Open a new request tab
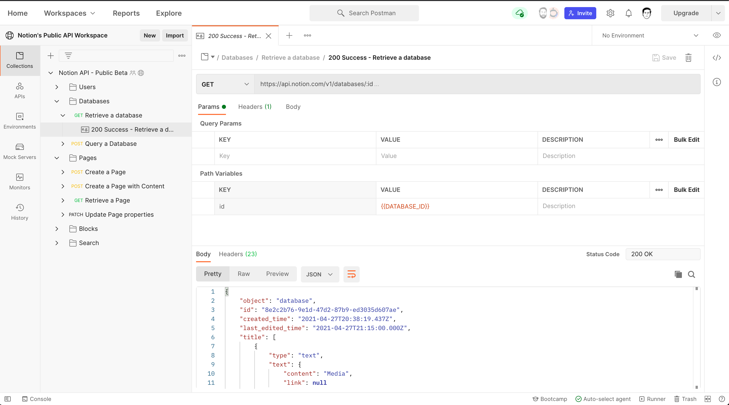Image resolution: width=729 pixels, height=405 pixels. (x=289, y=35)
